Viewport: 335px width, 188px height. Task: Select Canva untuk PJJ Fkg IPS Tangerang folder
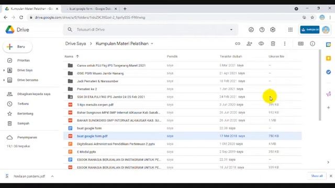[183, 65]
